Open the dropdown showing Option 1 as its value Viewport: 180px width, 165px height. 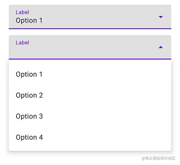[90, 17]
